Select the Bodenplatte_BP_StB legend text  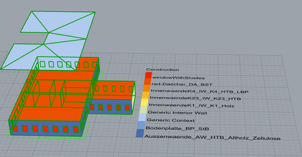coord(177,128)
